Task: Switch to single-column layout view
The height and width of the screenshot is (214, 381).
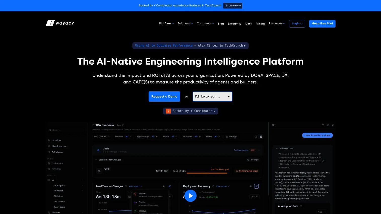Action: click(256, 137)
